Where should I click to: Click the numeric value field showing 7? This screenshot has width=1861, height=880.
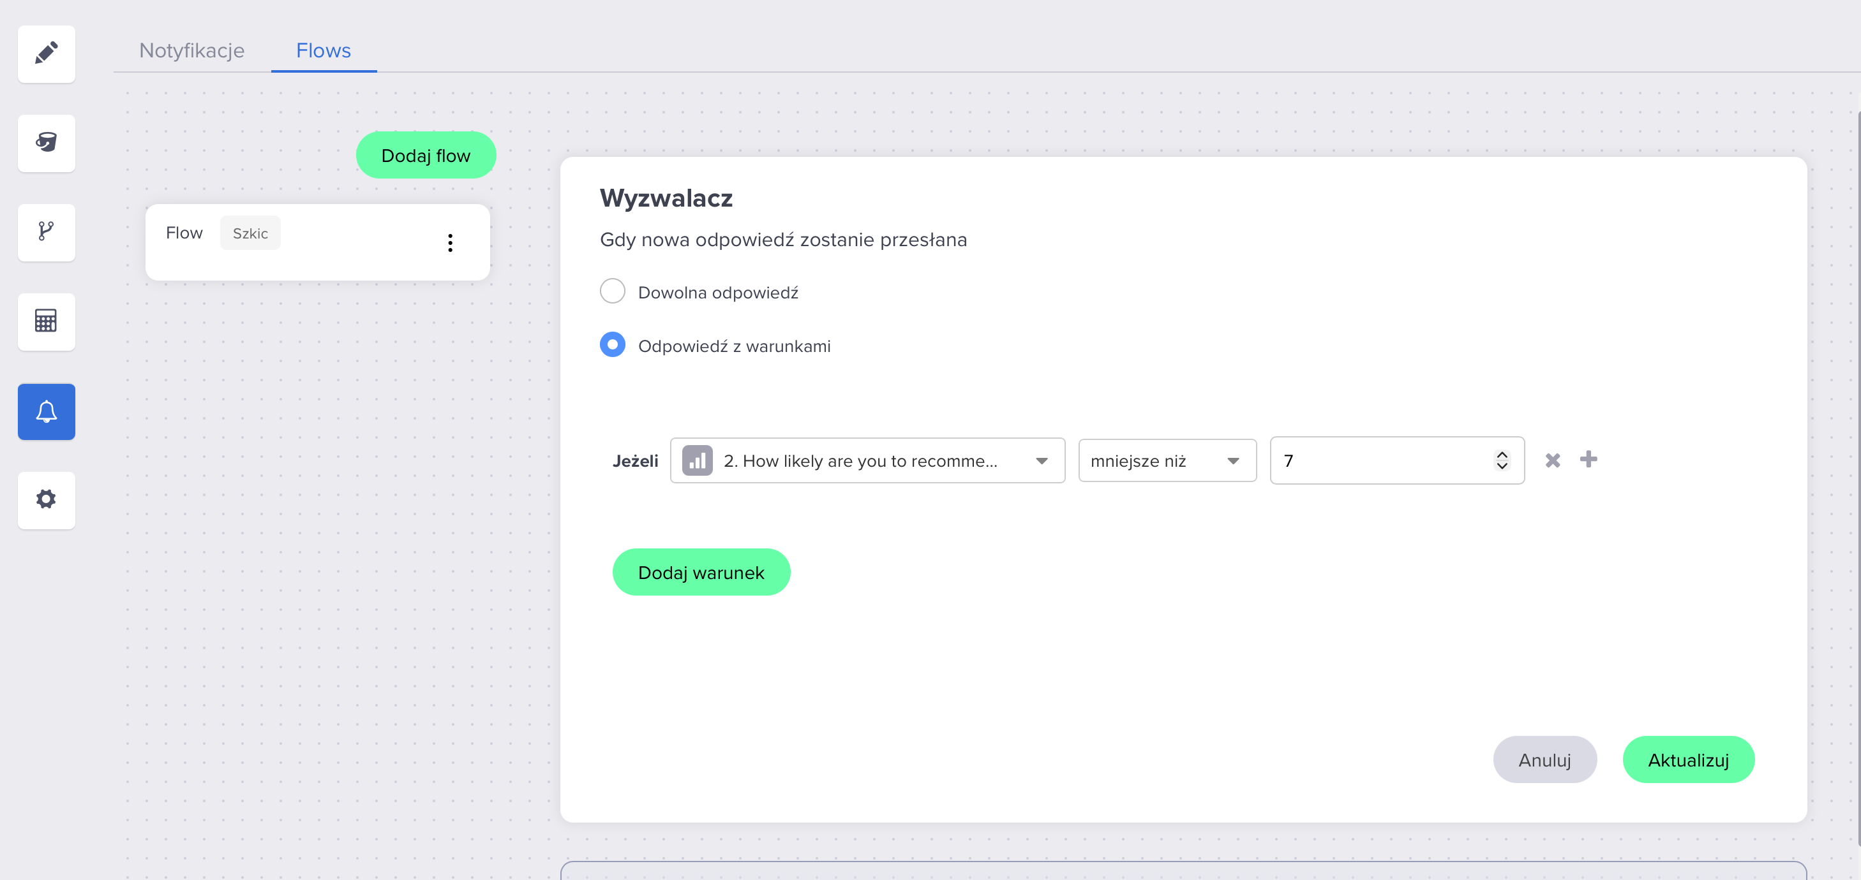click(1380, 460)
